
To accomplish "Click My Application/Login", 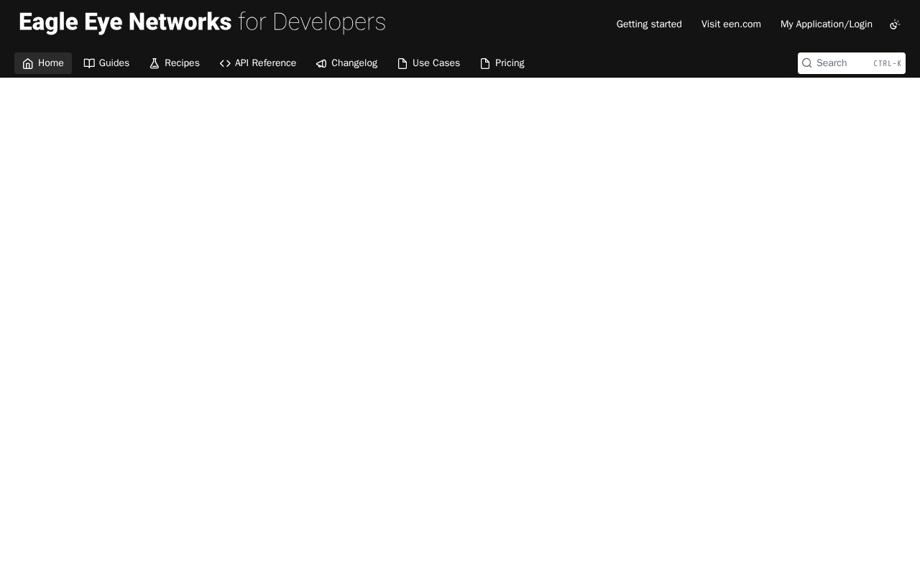I will (827, 24).
